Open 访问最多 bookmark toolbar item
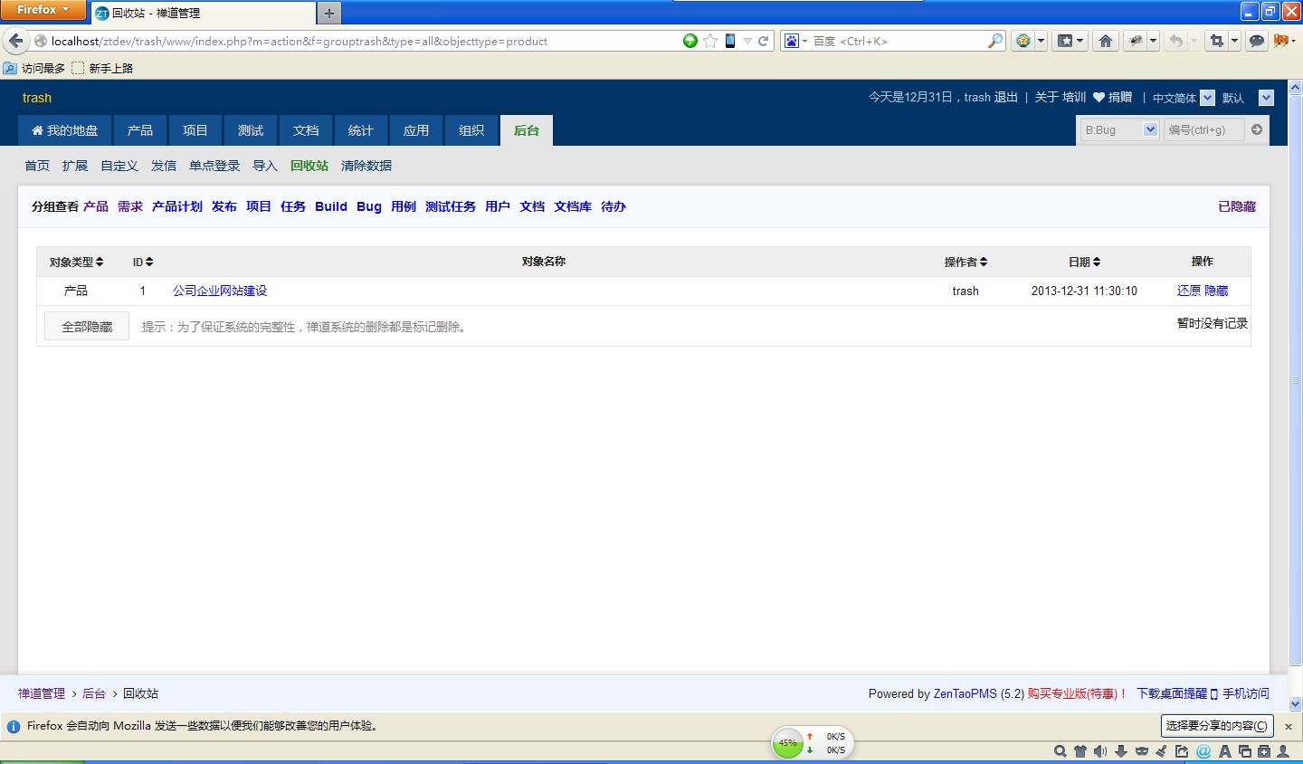Image resolution: width=1303 pixels, height=764 pixels. coord(34,68)
